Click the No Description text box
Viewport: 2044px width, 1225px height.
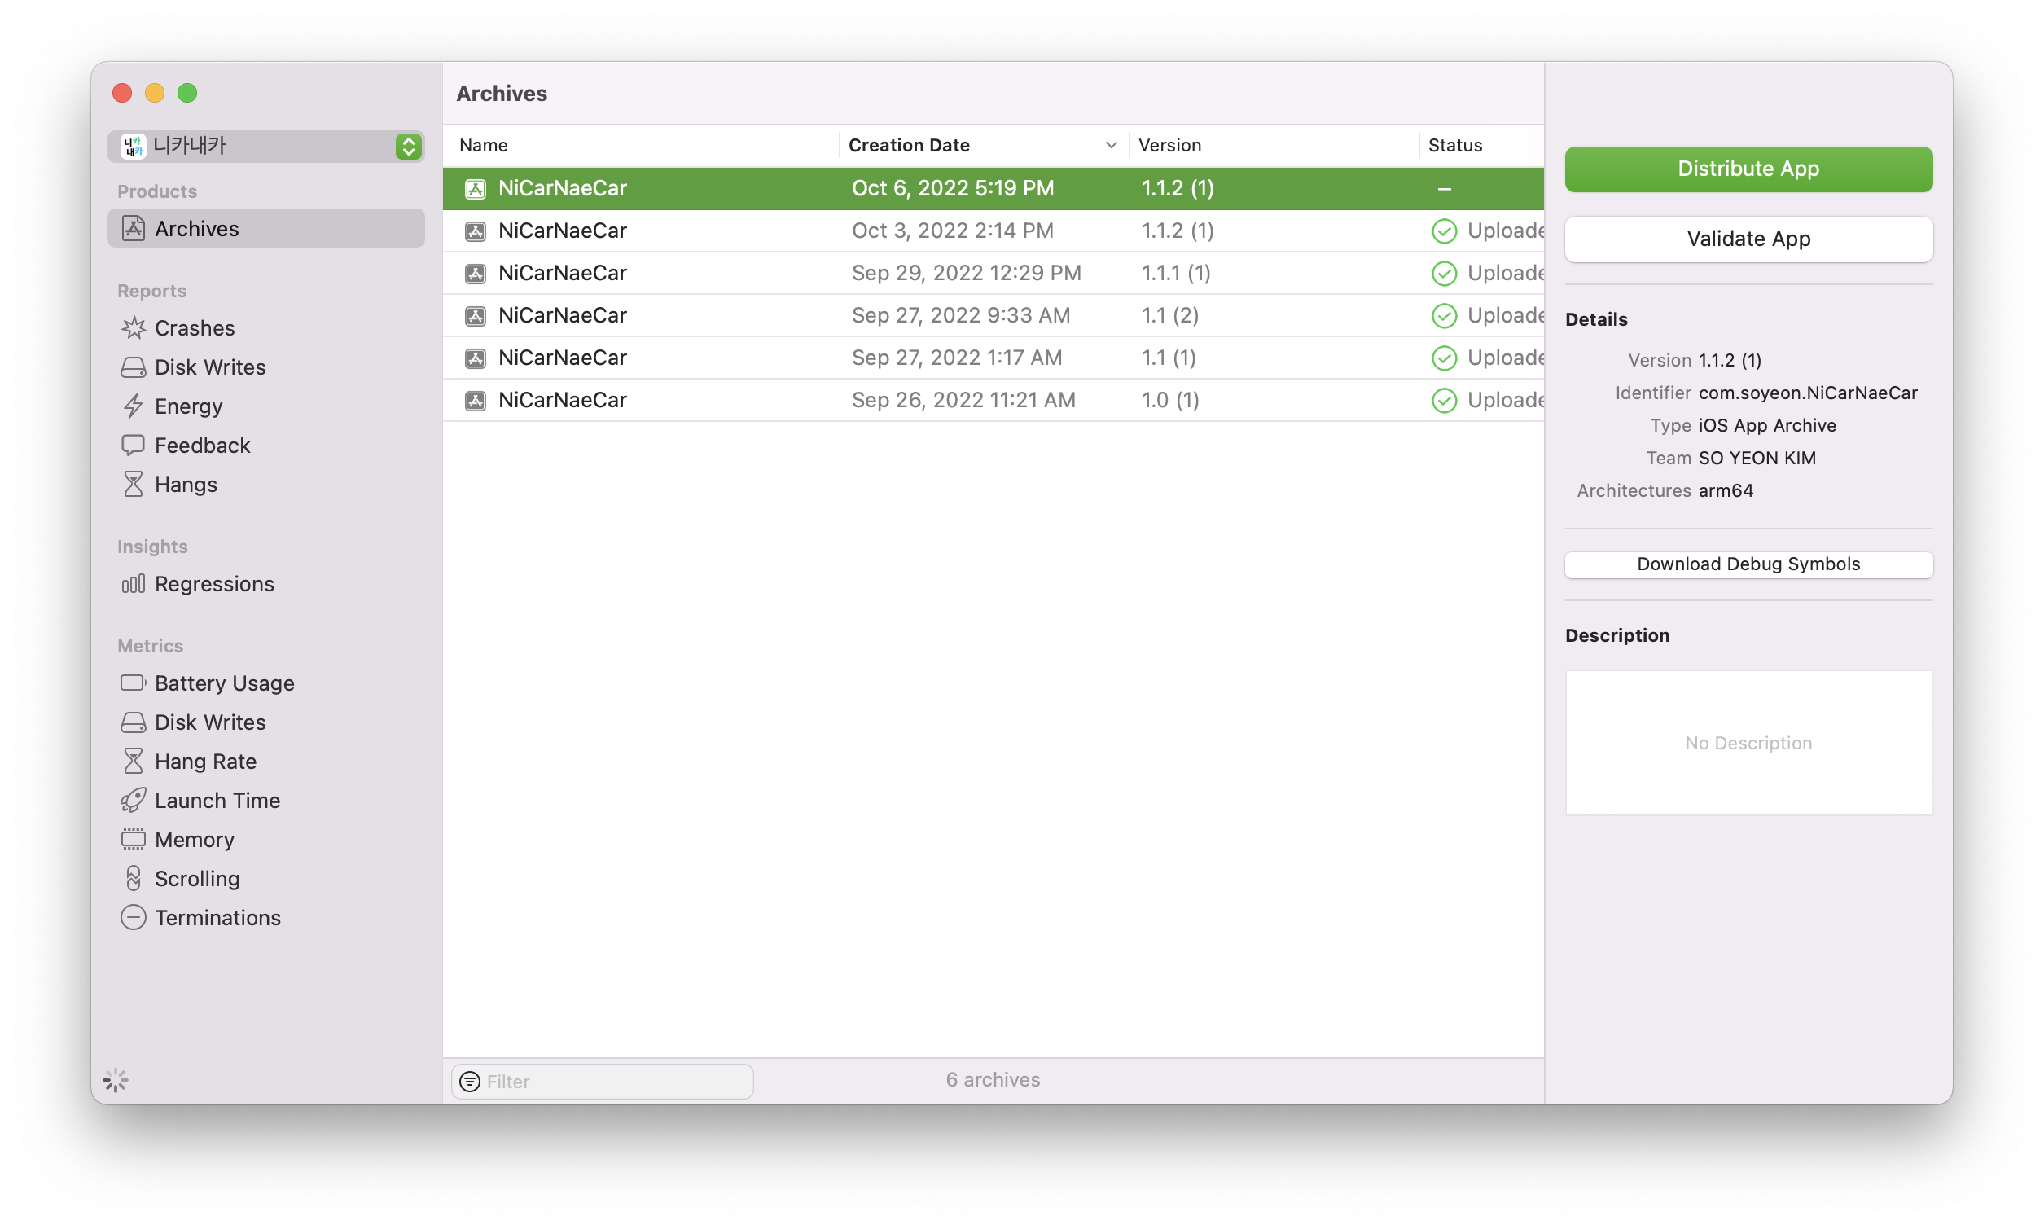1748,743
